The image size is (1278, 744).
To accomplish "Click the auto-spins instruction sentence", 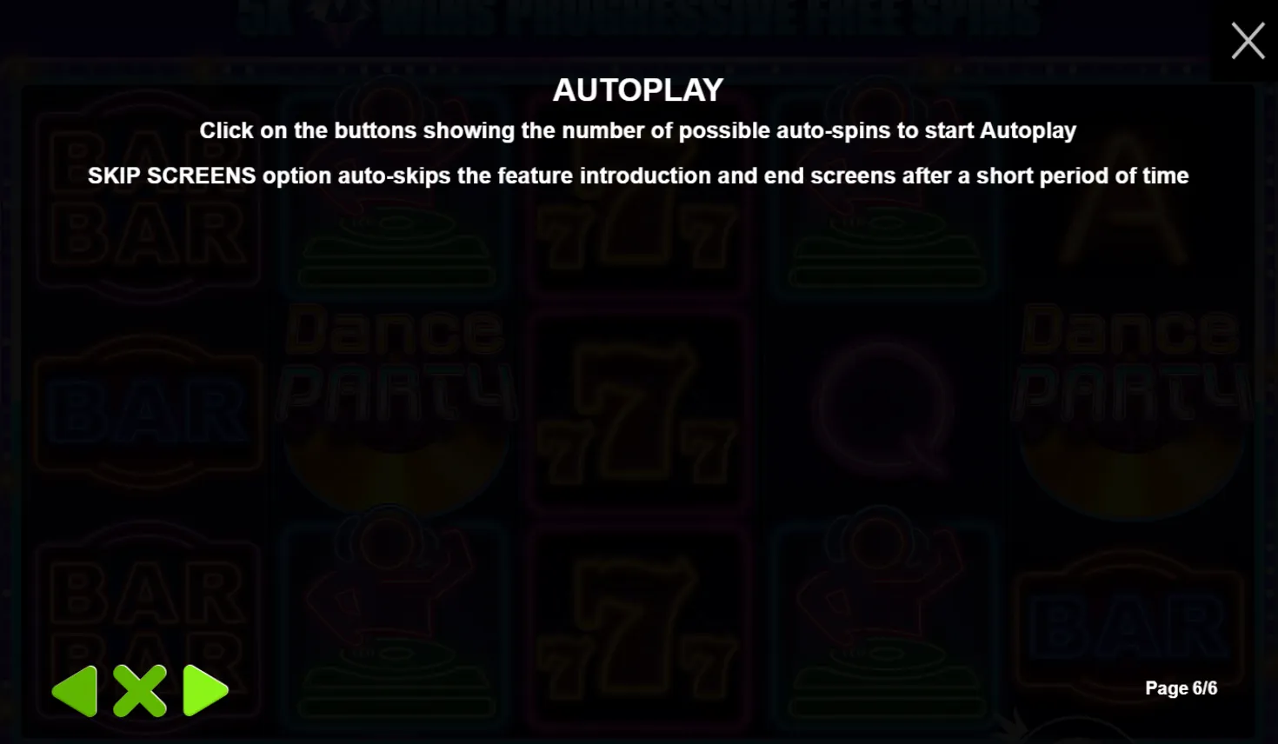I will [x=638, y=130].
